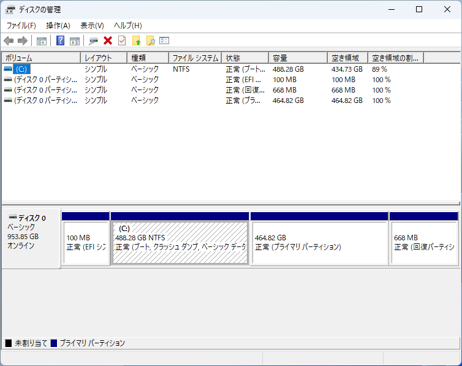
Task: Click the Back arrow toolbar icon
Action: pos(9,40)
